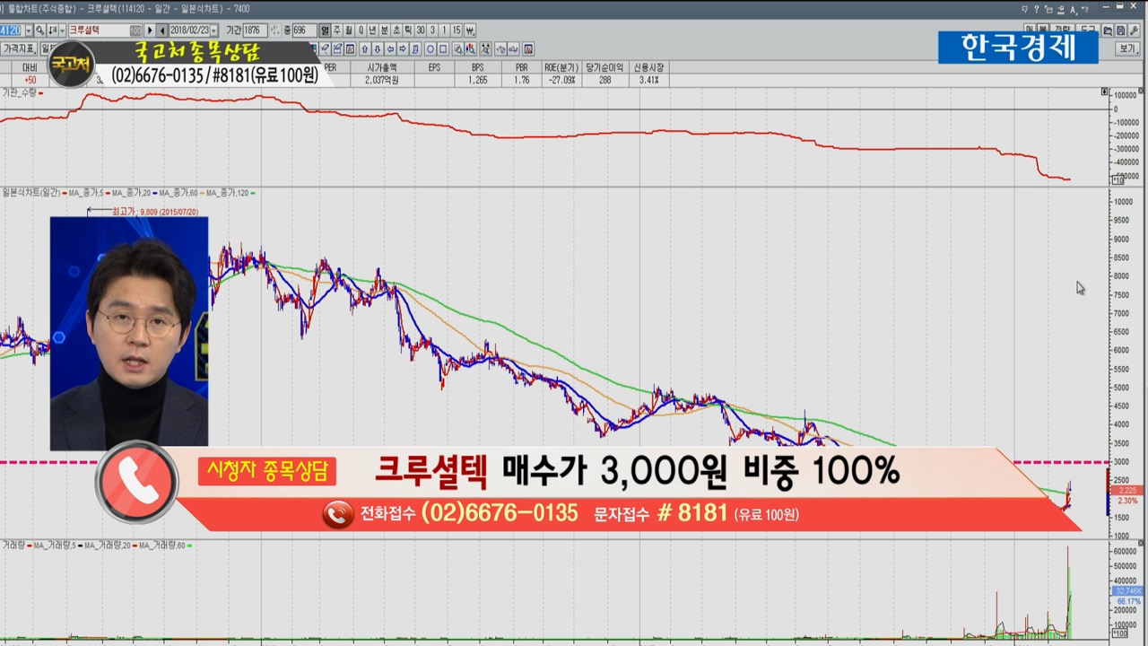Screen dimensions: 1148x646
Task: Click the 가격지표 price indicator tab
Action: 17,48
